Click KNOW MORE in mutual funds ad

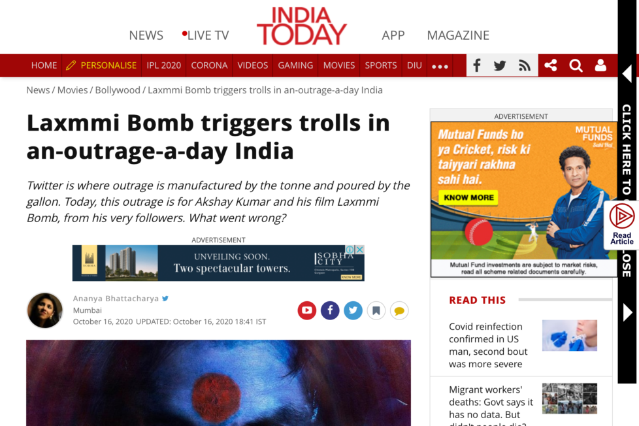pos(468,198)
